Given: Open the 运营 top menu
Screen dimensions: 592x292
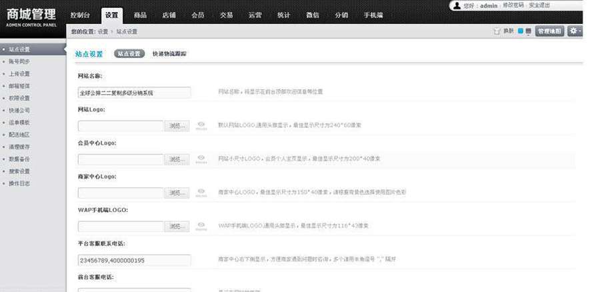Looking at the screenshot, I should click(255, 15).
